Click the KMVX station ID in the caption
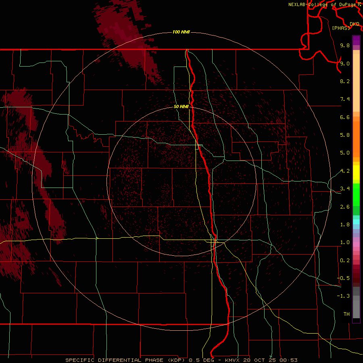Image resolution: width=363 pixels, height=363 pixels. pyautogui.click(x=233, y=360)
